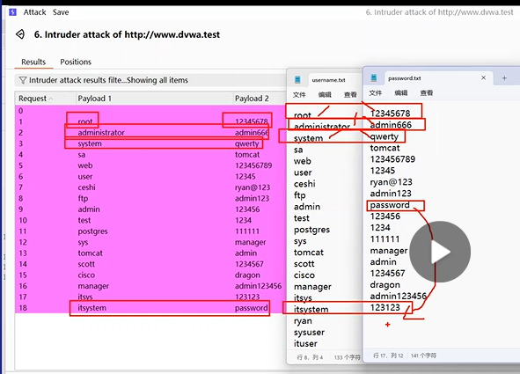The height and width of the screenshot is (374, 520).
Task: Open 编辑 menu in password.txt window
Action: tap(400, 92)
